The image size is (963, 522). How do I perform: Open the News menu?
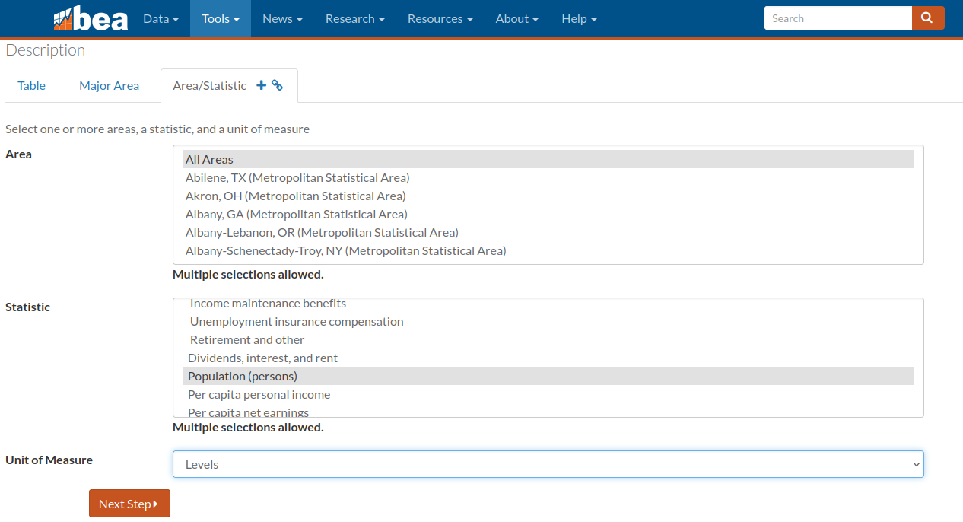click(x=282, y=18)
